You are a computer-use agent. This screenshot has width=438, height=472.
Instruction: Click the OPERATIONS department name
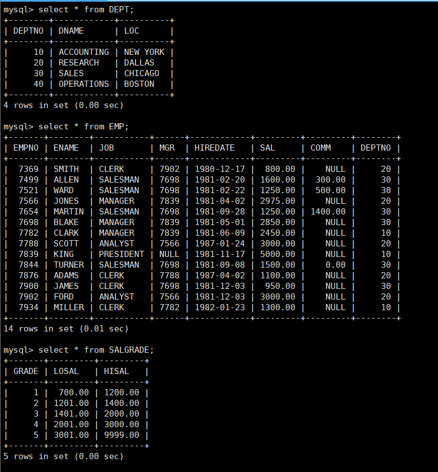[84, 84]
